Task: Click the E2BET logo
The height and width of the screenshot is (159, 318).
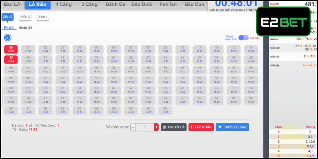Action: click(283, 22)
